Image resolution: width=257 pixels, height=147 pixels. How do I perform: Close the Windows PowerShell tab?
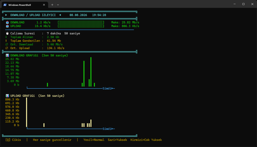click(x=44, y=5)
